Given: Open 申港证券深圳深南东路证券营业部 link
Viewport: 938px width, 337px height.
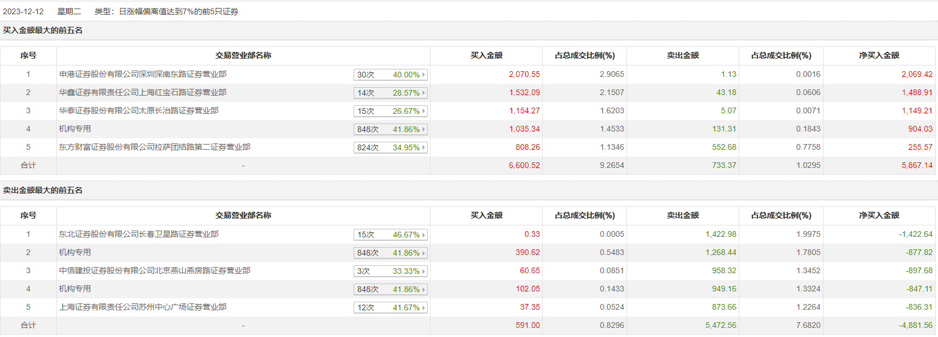Looking at the screenshot, I should (142, 74).
